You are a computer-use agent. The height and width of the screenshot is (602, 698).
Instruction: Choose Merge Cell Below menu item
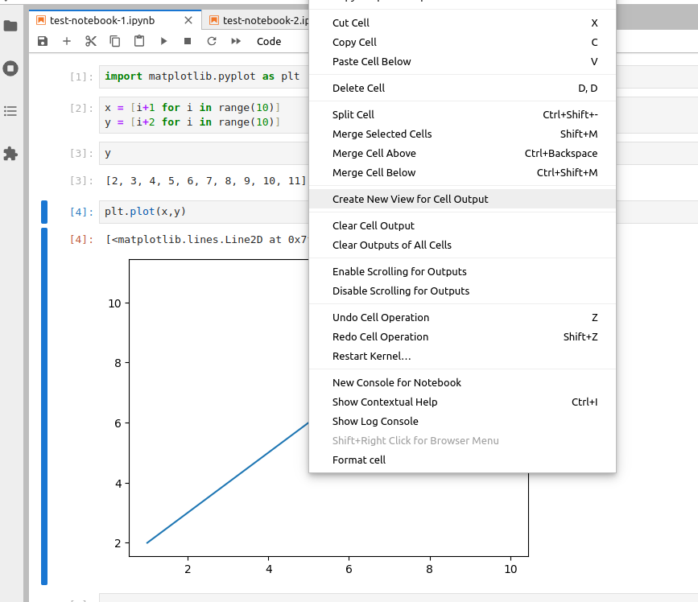click(462, 173)
